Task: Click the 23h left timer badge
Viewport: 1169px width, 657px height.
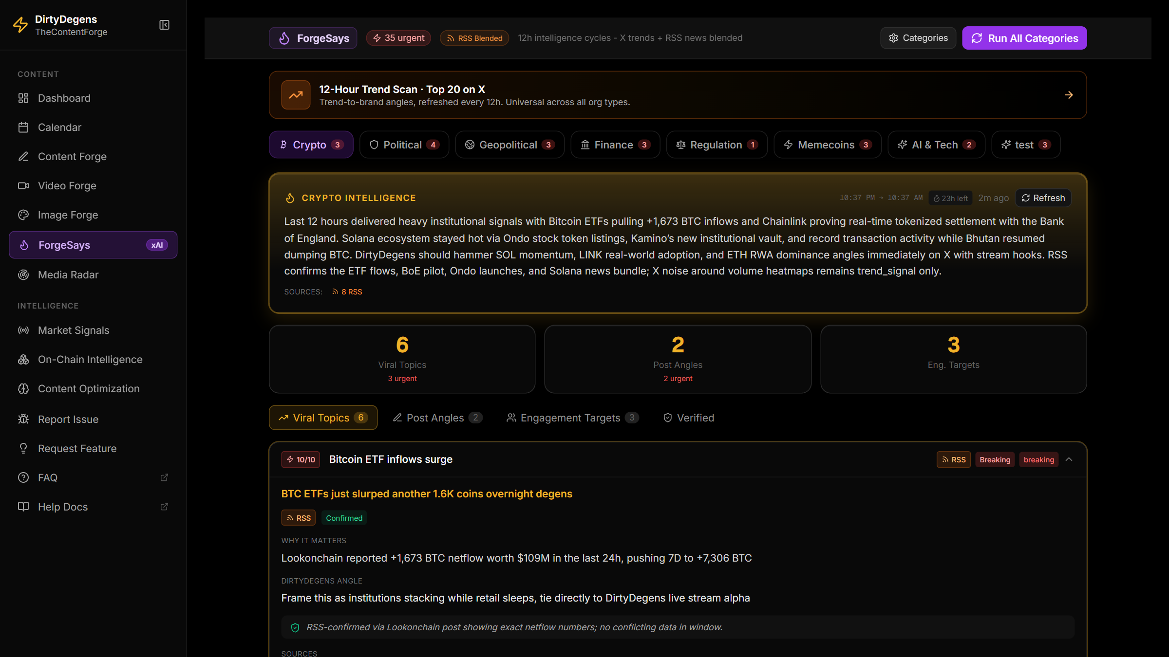Action: (x=950, y=198)
